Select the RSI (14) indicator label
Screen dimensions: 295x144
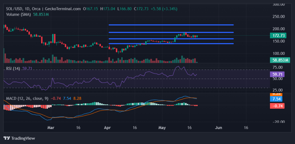click(13, 69)
